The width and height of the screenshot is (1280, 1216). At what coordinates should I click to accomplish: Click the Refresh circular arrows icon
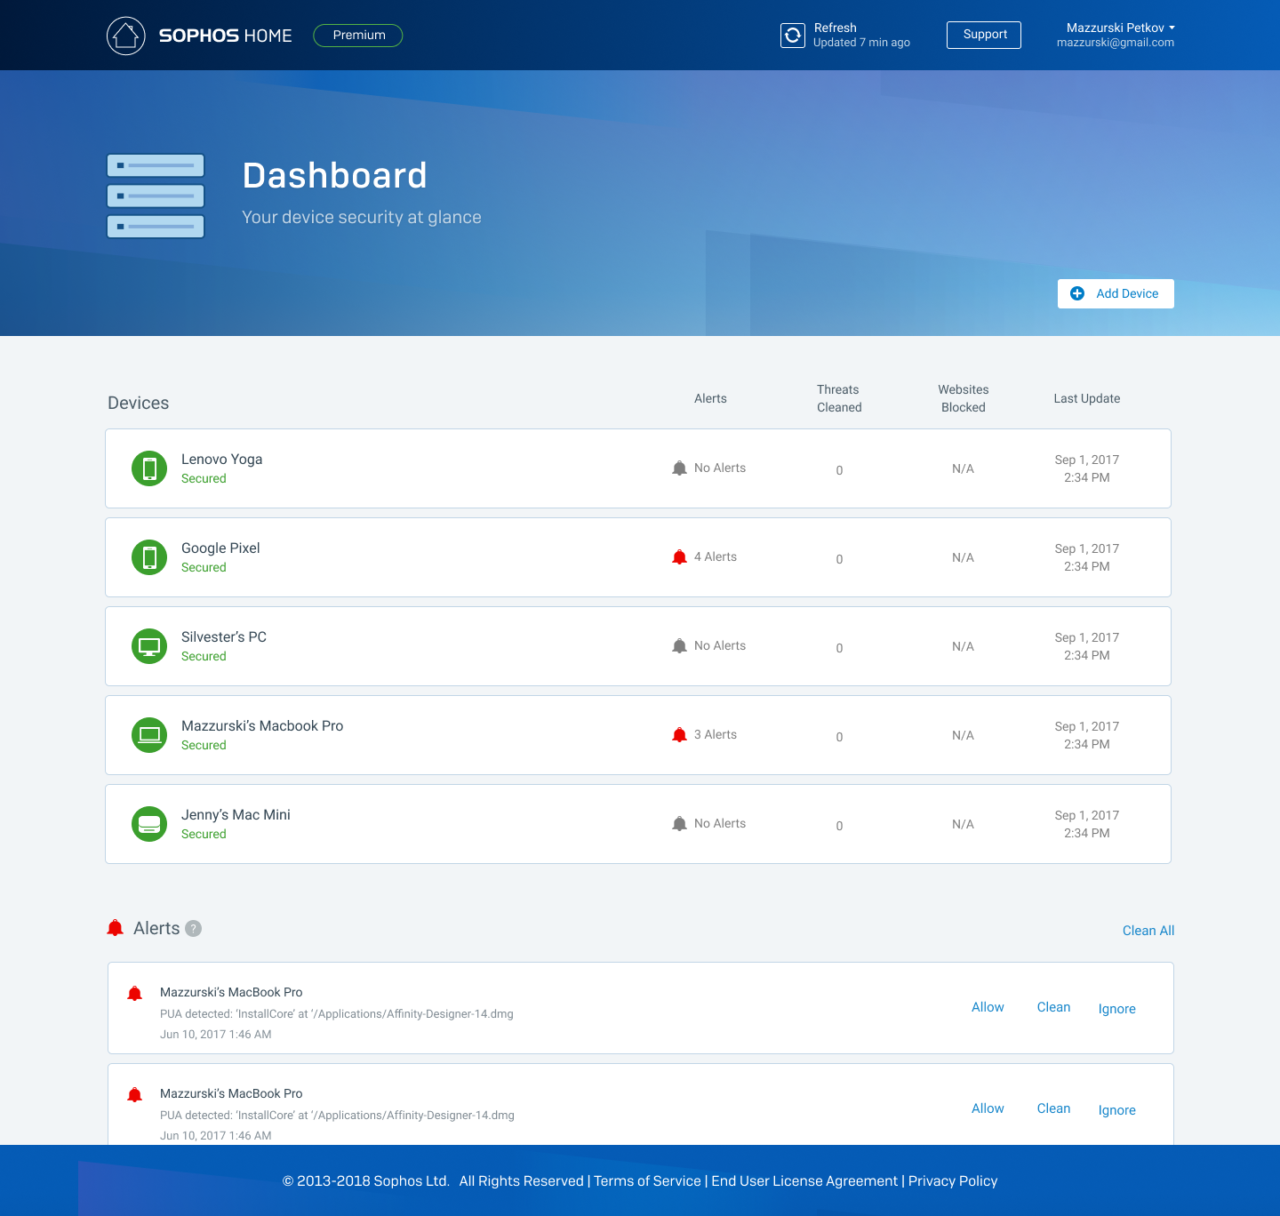coord(793,36)
